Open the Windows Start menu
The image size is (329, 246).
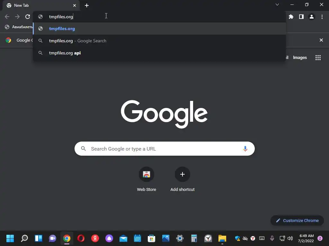point(10,238)
